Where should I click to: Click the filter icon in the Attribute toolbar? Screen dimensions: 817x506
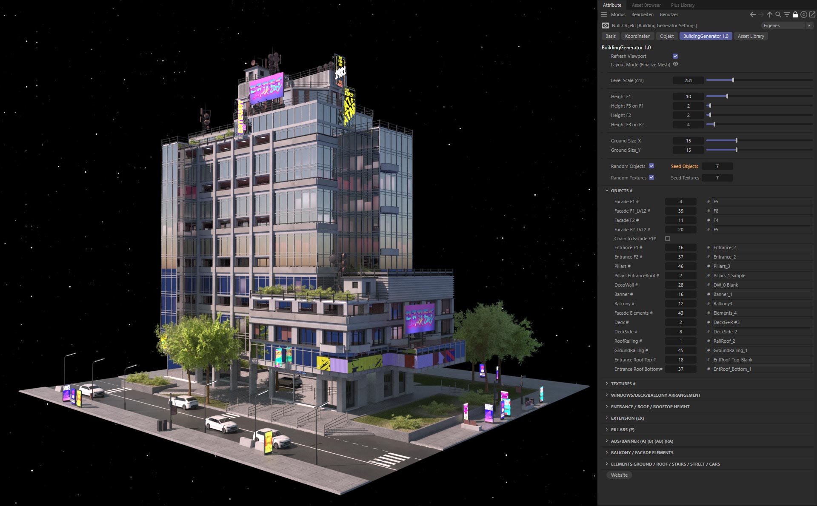tap(786, 14)
